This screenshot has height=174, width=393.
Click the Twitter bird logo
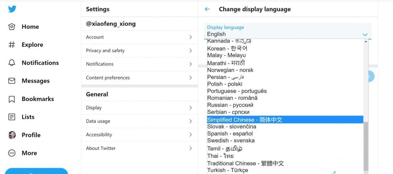pos(12,9)
